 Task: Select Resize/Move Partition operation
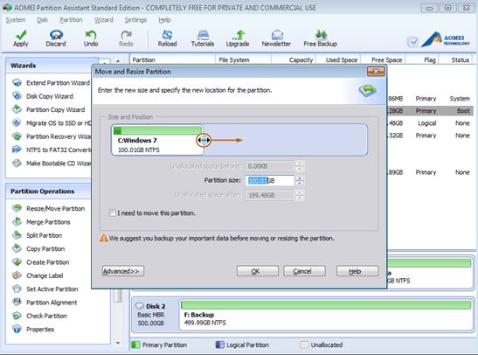coord(49,208)
